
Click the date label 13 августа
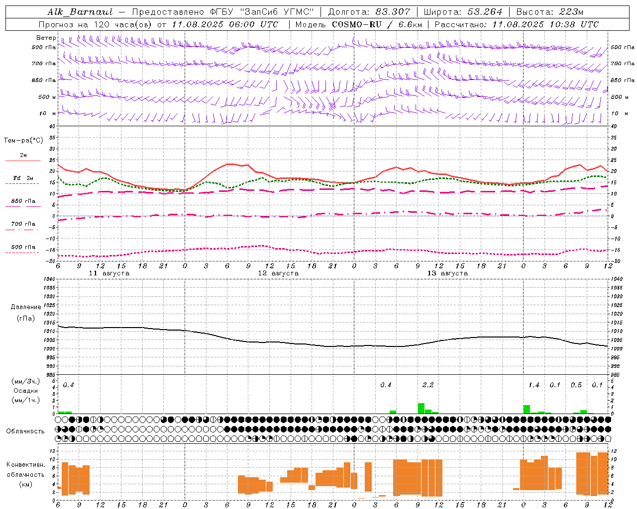(x=447, y=273)
